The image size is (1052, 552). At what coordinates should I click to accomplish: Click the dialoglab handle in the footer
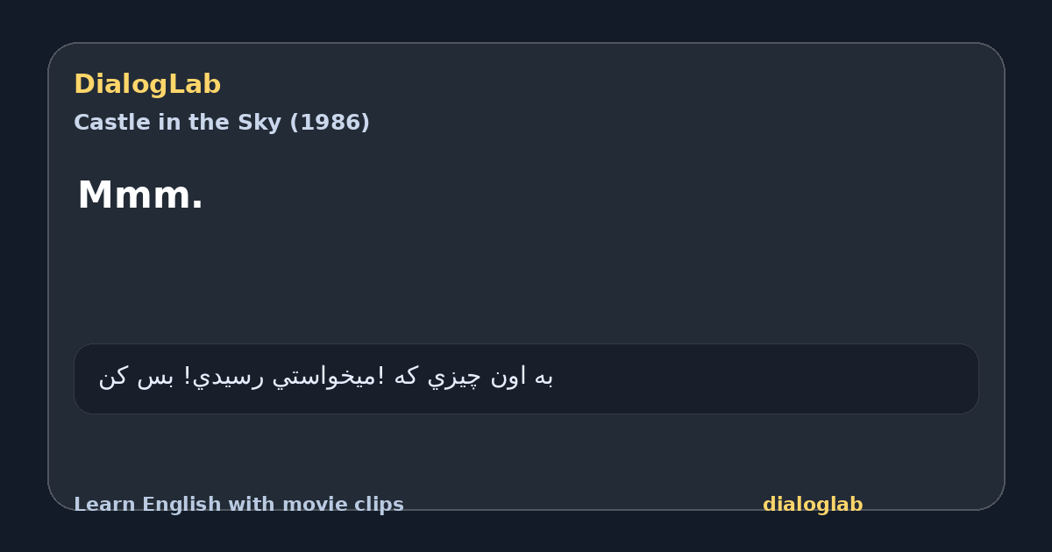pyautogui.click(x=813, y=505)
